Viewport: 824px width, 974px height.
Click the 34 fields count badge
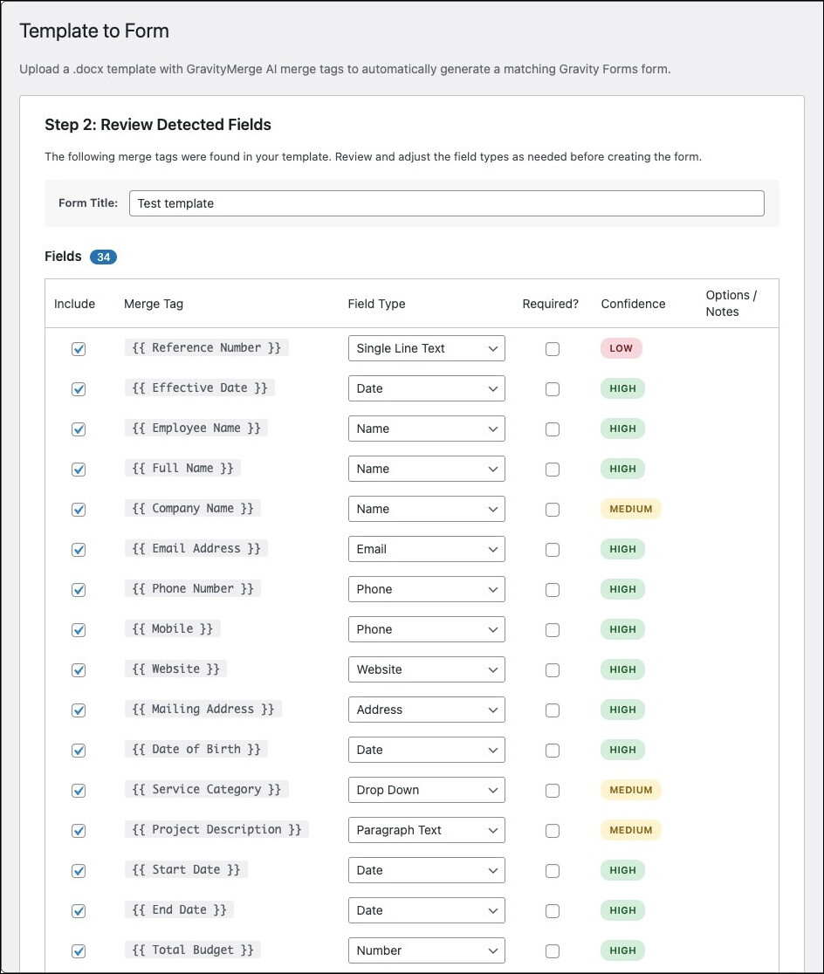tap(103, 257)
